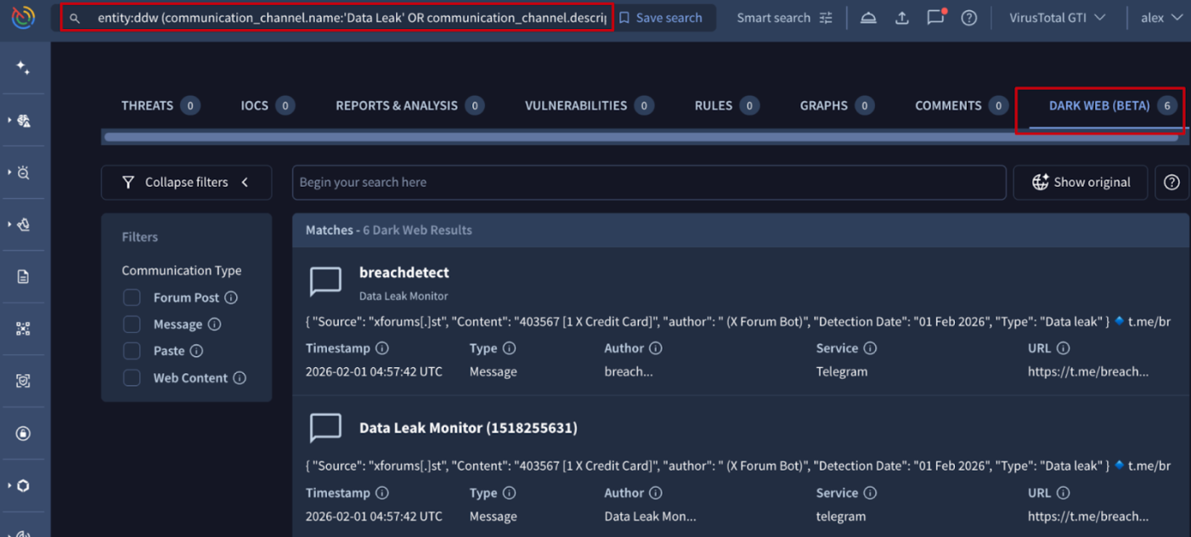The height and width of the screenshot is (537, 1191).
Task: Switch to the Threats tab
Action: coord(160,105)
